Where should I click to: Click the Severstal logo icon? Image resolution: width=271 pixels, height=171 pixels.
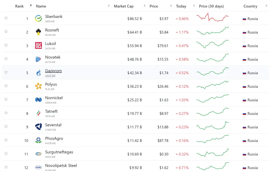coord(38,127)
